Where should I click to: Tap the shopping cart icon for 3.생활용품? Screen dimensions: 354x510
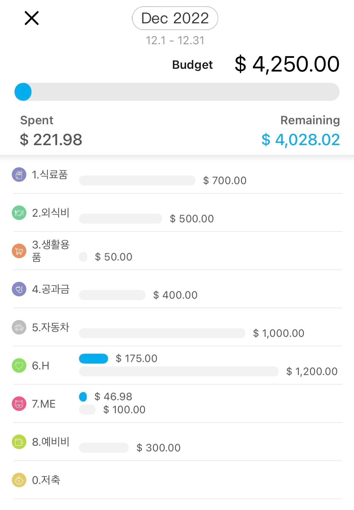click(x=19, y=251)
